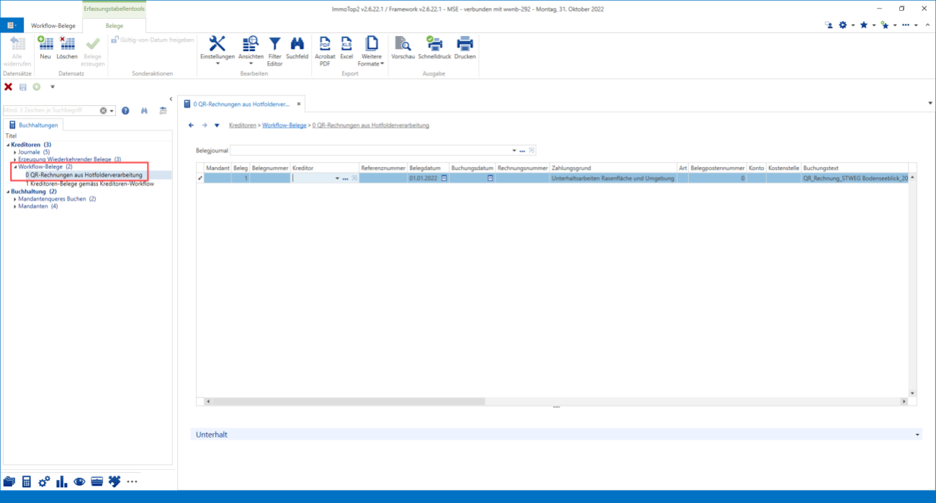936x503 pixels.
Task: Open the Belegjournal dropdown
Action: coord(514,150)
